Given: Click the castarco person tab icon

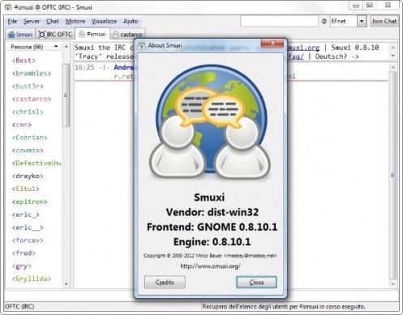Looking at the screenshot, I should pos(115,35).
